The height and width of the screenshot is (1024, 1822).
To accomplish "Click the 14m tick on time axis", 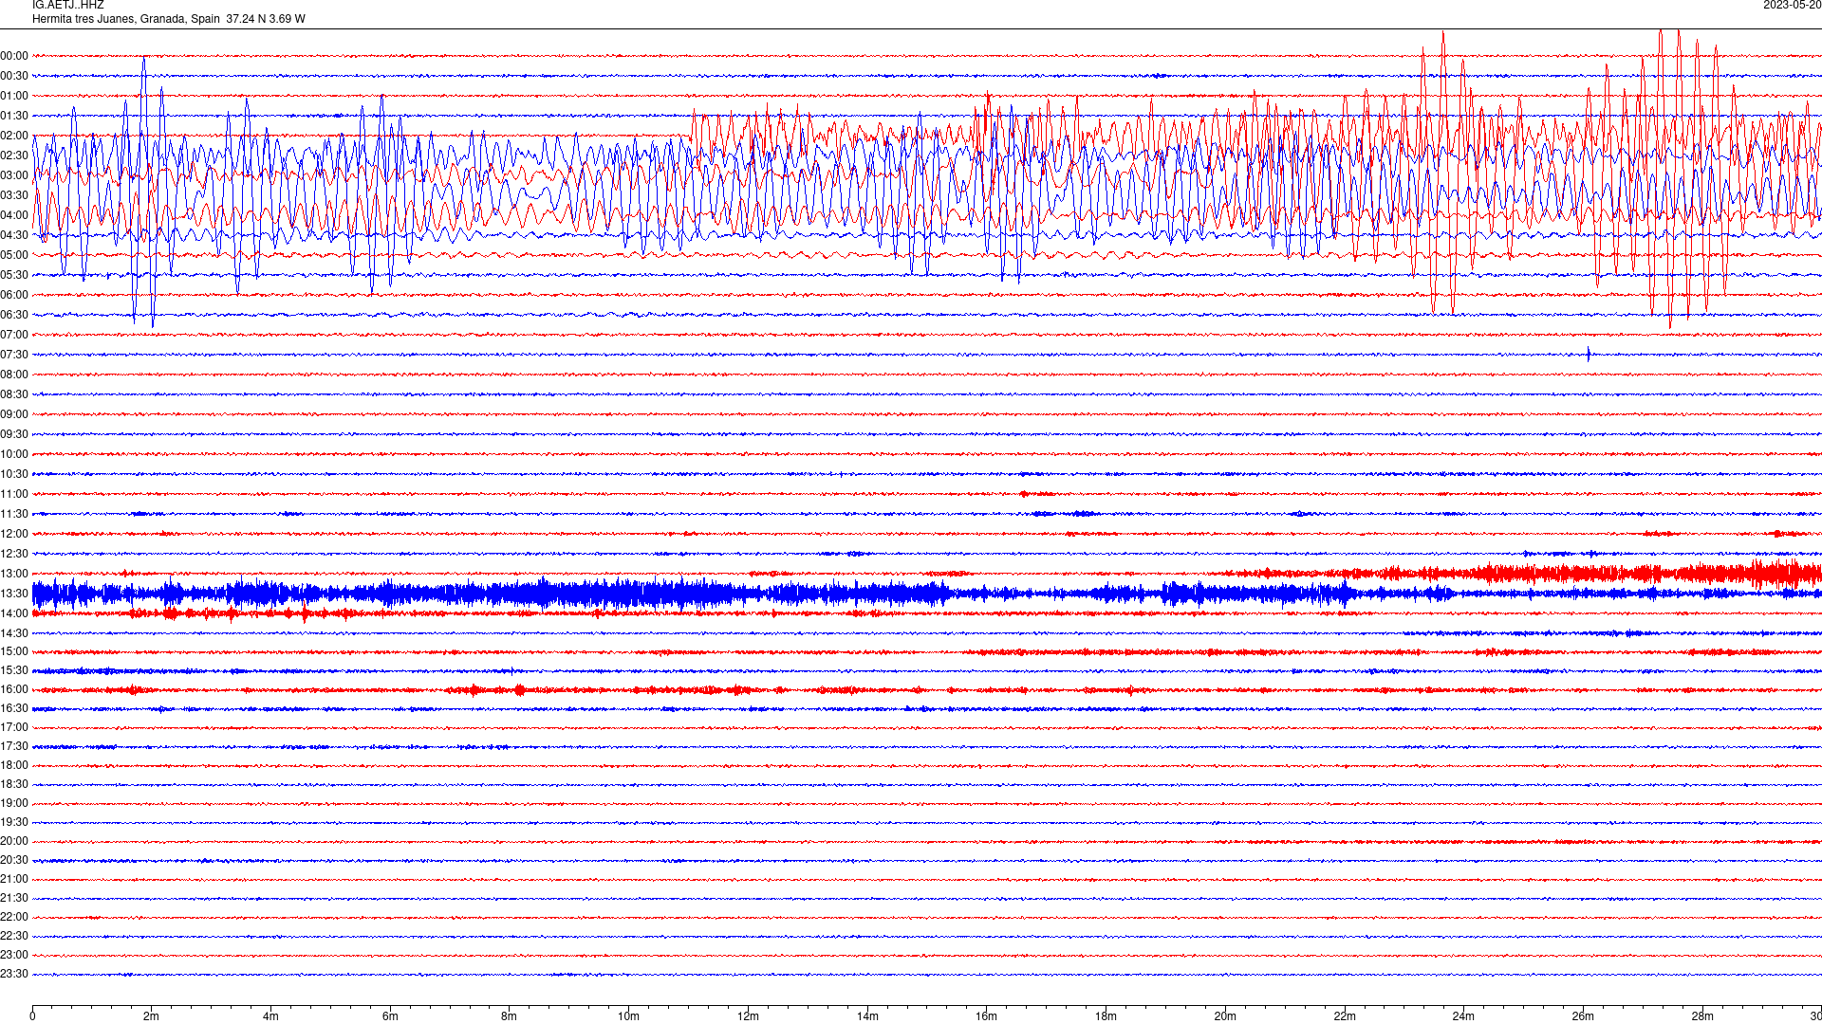I will (x=867, y=1016).
